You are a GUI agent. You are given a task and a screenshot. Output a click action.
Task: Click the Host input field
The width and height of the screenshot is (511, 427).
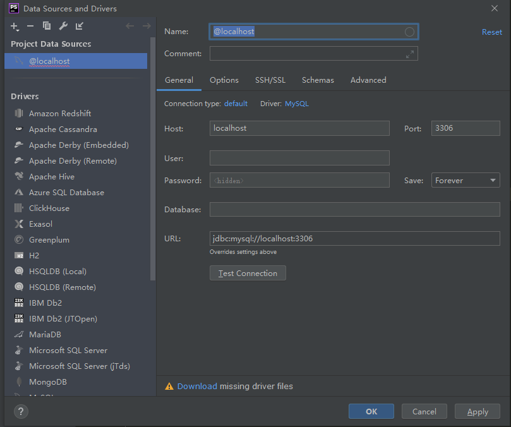coord(299,128)
